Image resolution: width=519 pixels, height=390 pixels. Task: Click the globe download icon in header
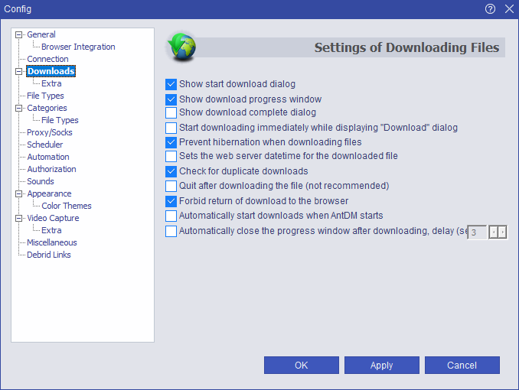coord(182,47)
